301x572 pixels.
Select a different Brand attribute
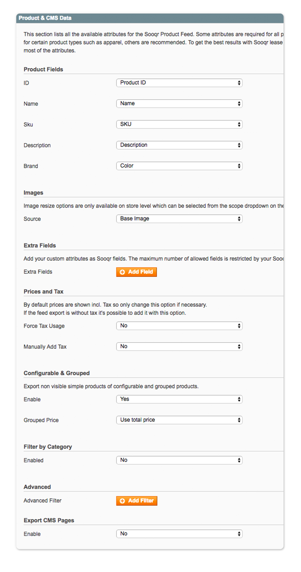tap(179, 166)
